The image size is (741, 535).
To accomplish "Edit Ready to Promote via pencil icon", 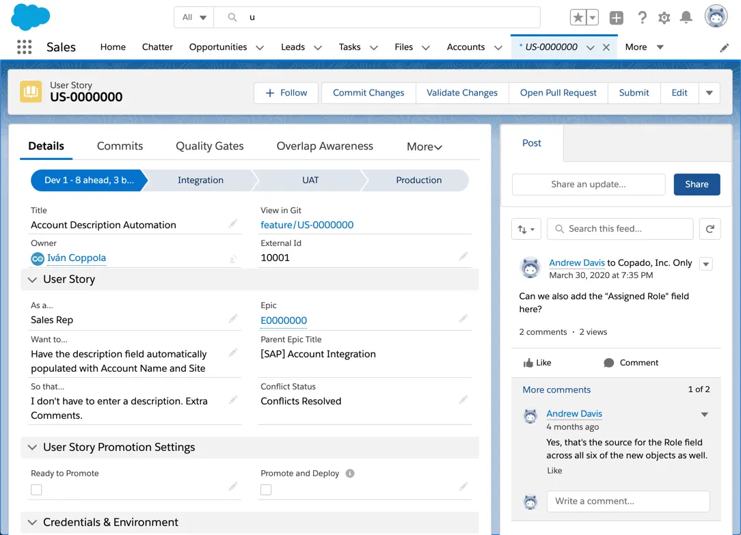I will click(x=233, y=486).
